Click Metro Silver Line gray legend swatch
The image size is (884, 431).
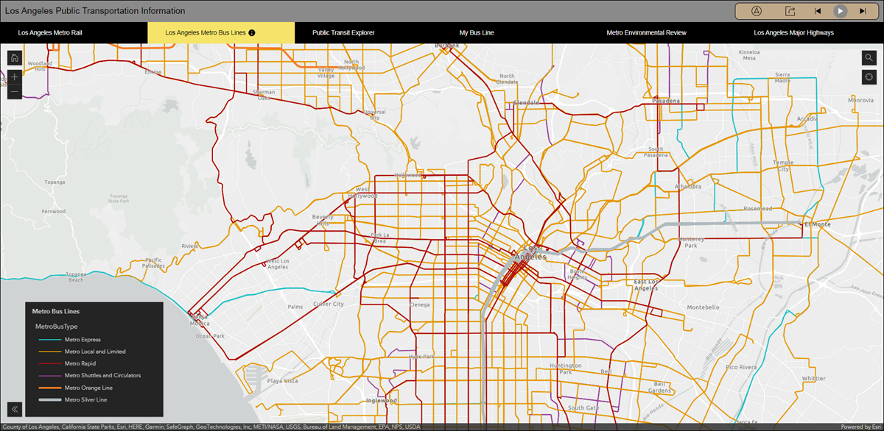(49, 399)
